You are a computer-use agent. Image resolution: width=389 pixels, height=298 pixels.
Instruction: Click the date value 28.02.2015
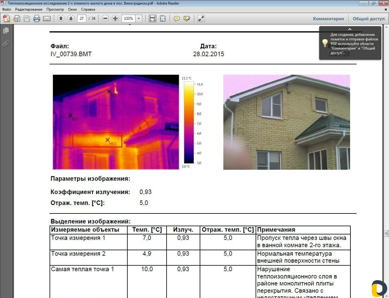click(x=208, y=54)
